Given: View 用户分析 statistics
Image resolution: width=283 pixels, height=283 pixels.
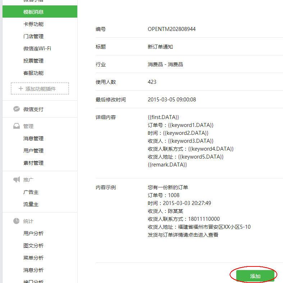Looking at the screenshot, I should tap(33, 233).
